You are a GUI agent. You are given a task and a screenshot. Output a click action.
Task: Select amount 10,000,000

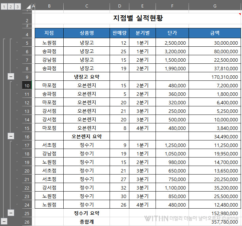(215, 119)
